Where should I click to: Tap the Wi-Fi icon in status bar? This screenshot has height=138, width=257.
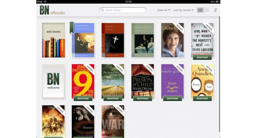[45, 2]
